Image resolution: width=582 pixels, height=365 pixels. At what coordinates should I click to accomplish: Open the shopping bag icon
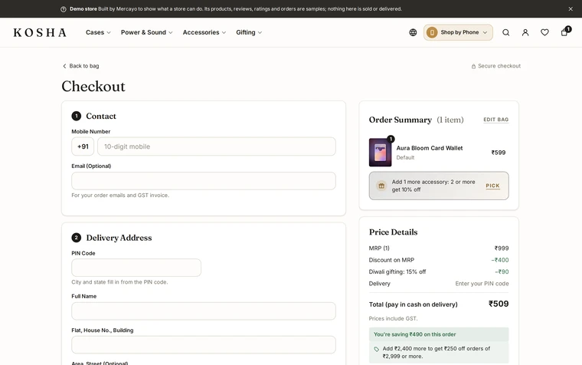(x=564, y=32)
